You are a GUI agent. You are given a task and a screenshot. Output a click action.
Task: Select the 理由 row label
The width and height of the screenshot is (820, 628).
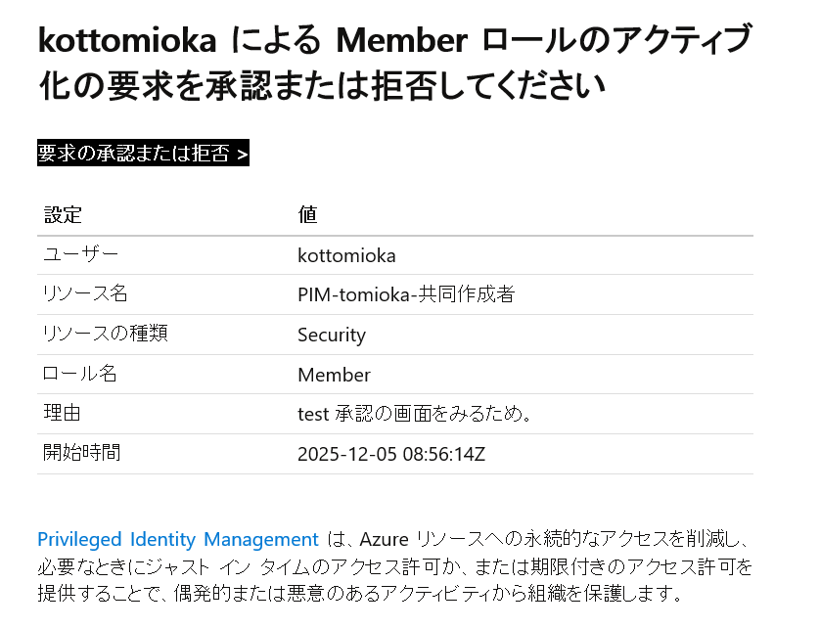(x=62, y=414)
